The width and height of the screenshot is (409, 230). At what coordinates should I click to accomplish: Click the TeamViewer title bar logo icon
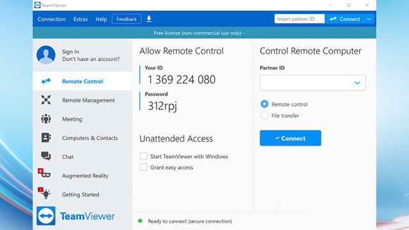tap(38, 5)
